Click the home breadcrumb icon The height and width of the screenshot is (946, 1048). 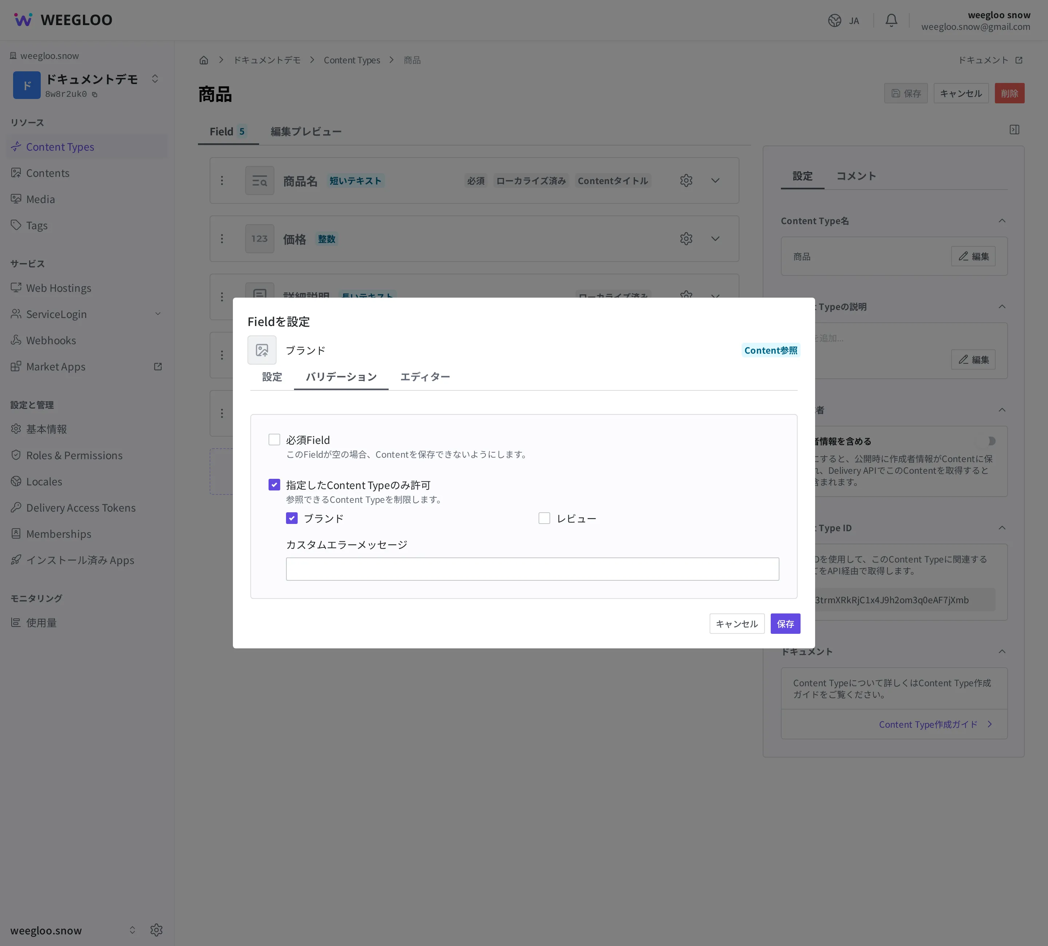pyautogui.click(x=204, y=60)
